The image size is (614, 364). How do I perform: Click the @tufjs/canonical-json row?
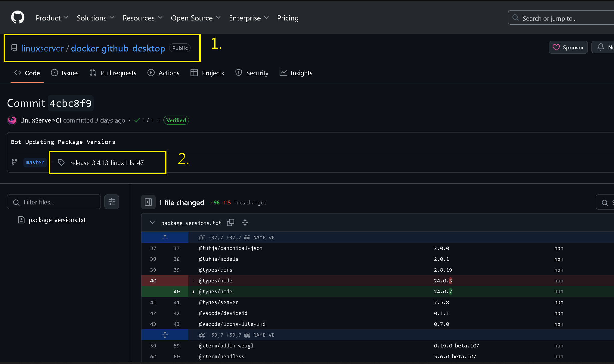tap(377, 248)
